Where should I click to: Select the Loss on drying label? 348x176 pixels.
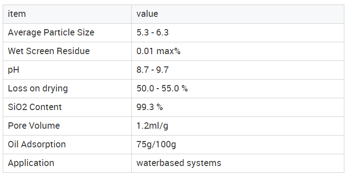pyautogui.click(x=38, y=89)
